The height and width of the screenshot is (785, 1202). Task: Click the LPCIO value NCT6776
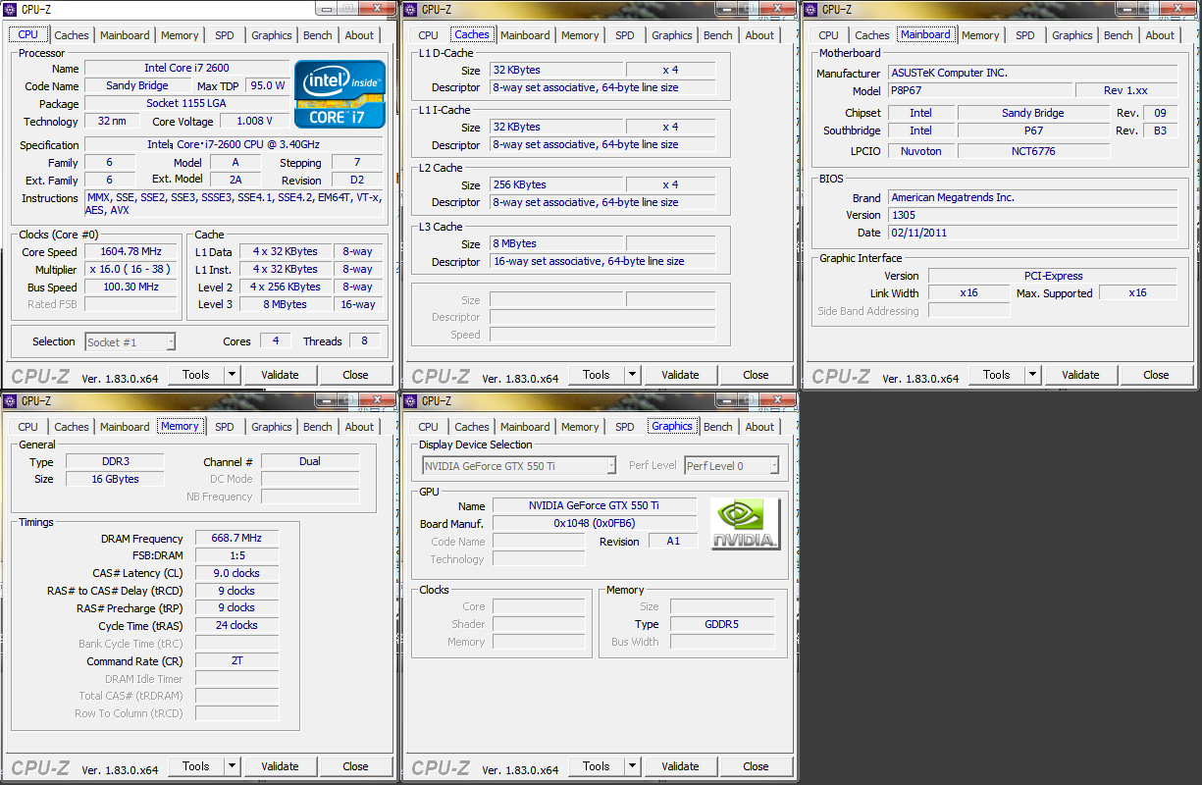1033,151
